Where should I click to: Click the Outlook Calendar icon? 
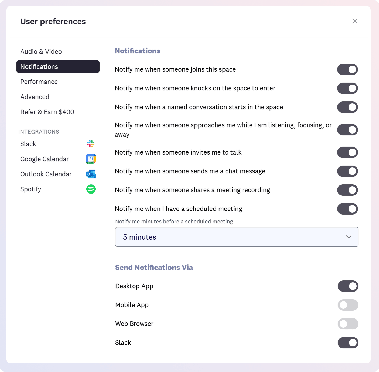pos(91,174)
